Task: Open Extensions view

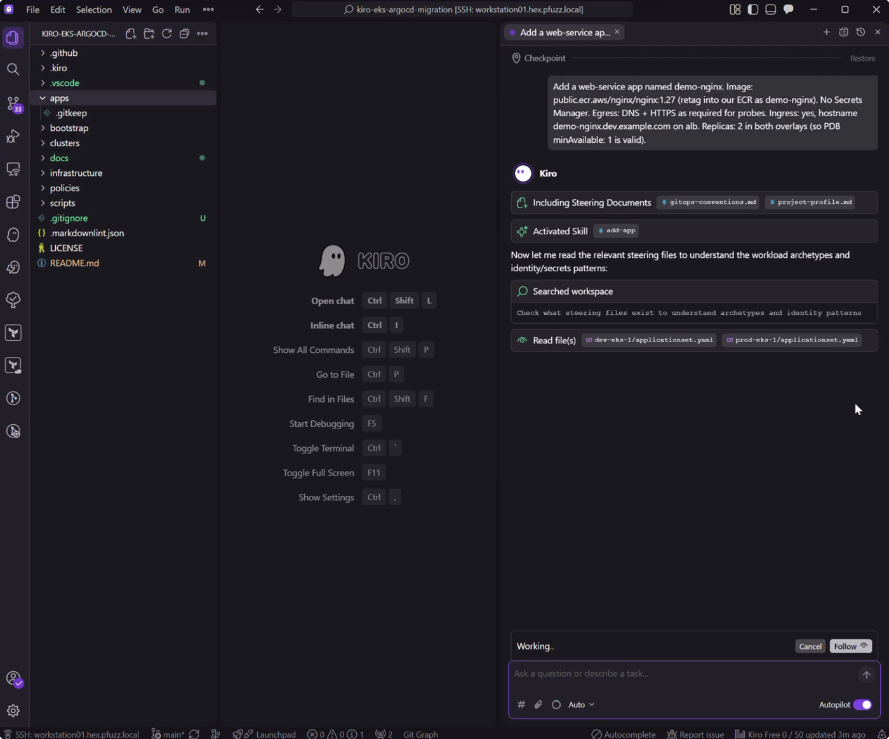Action: [x=13, y=202]
